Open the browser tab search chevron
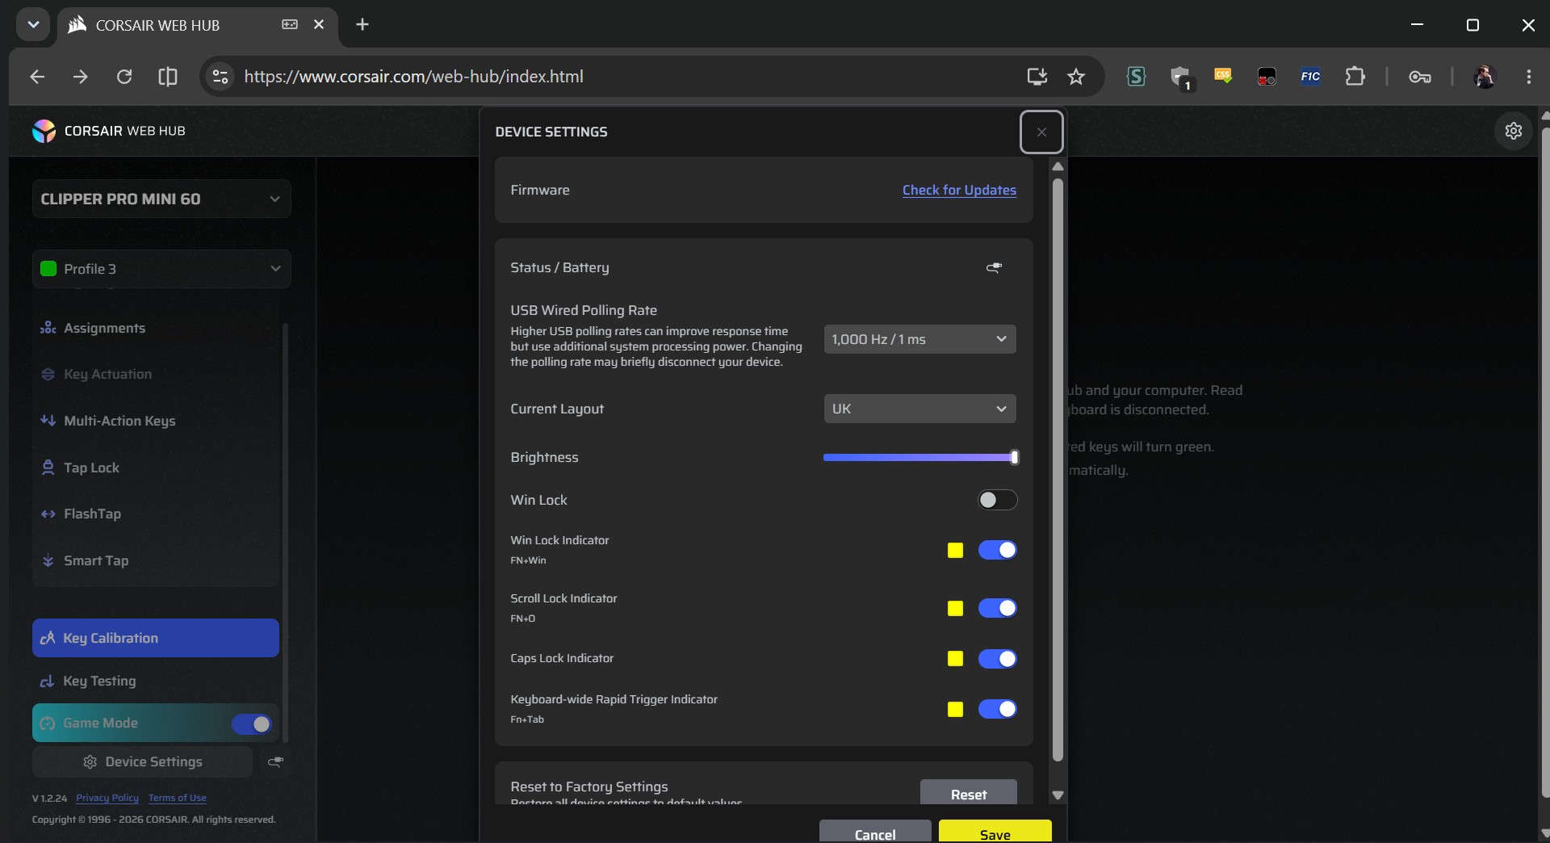The height and width of the screenshot is (843, 1550). (33, 24)
